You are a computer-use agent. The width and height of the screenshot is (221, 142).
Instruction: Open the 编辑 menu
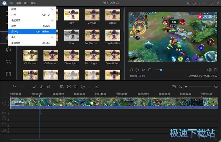[19, 3]
